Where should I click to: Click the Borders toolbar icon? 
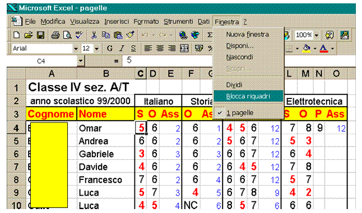(x=289, y=48)
